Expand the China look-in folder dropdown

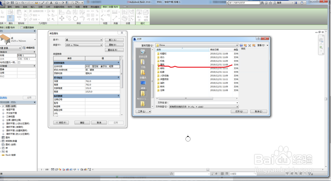coord(237,45)
